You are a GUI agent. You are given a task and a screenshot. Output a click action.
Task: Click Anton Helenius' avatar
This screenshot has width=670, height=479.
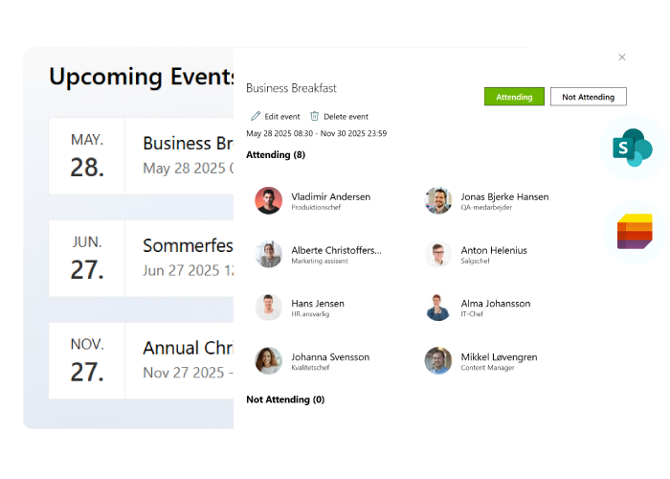438,254
